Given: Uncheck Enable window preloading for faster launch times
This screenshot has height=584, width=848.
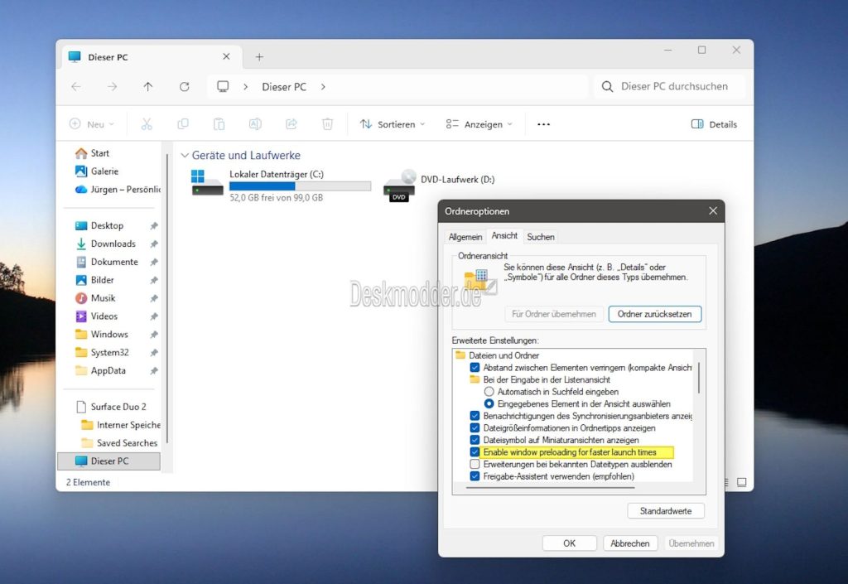Looking at the screenshot, I should point(475,452).
